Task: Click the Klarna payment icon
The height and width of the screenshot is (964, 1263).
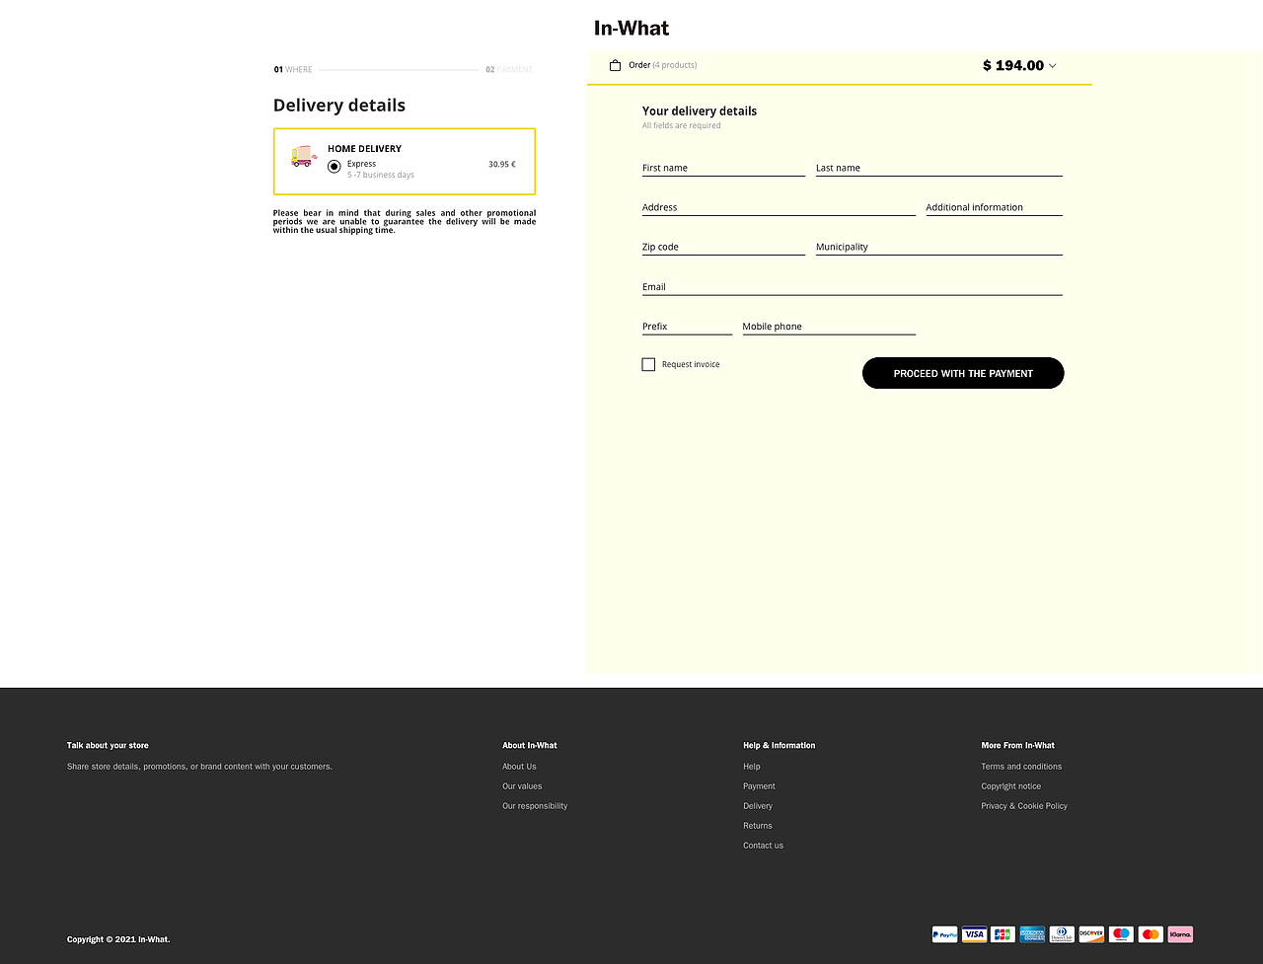Action: click(x=1180, y=934)
